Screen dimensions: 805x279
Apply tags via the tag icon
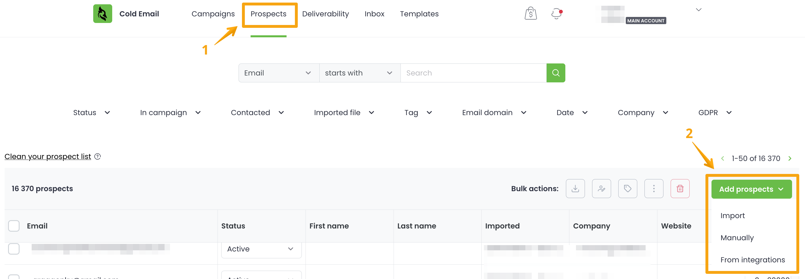click(x=627, y=189)
